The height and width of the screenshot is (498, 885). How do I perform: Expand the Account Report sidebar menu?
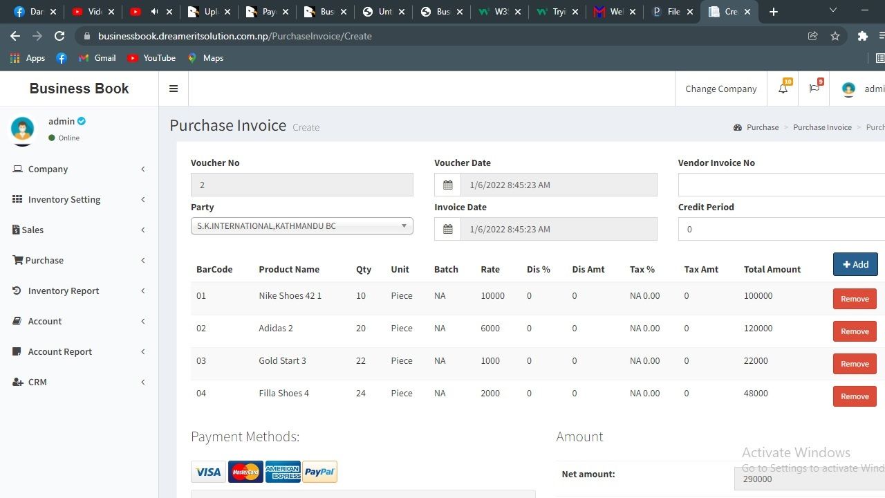[60, 351]
